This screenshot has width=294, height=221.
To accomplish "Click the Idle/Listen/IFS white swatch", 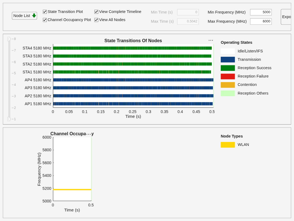I will [228, 51].
